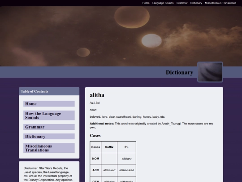
Task: Click the NOM row label
Action: click(x=95, y=159)
